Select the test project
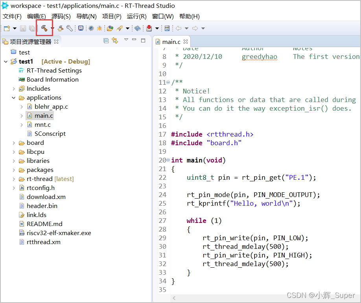Viewport: 361px width, 303px height. coord(20,52)
